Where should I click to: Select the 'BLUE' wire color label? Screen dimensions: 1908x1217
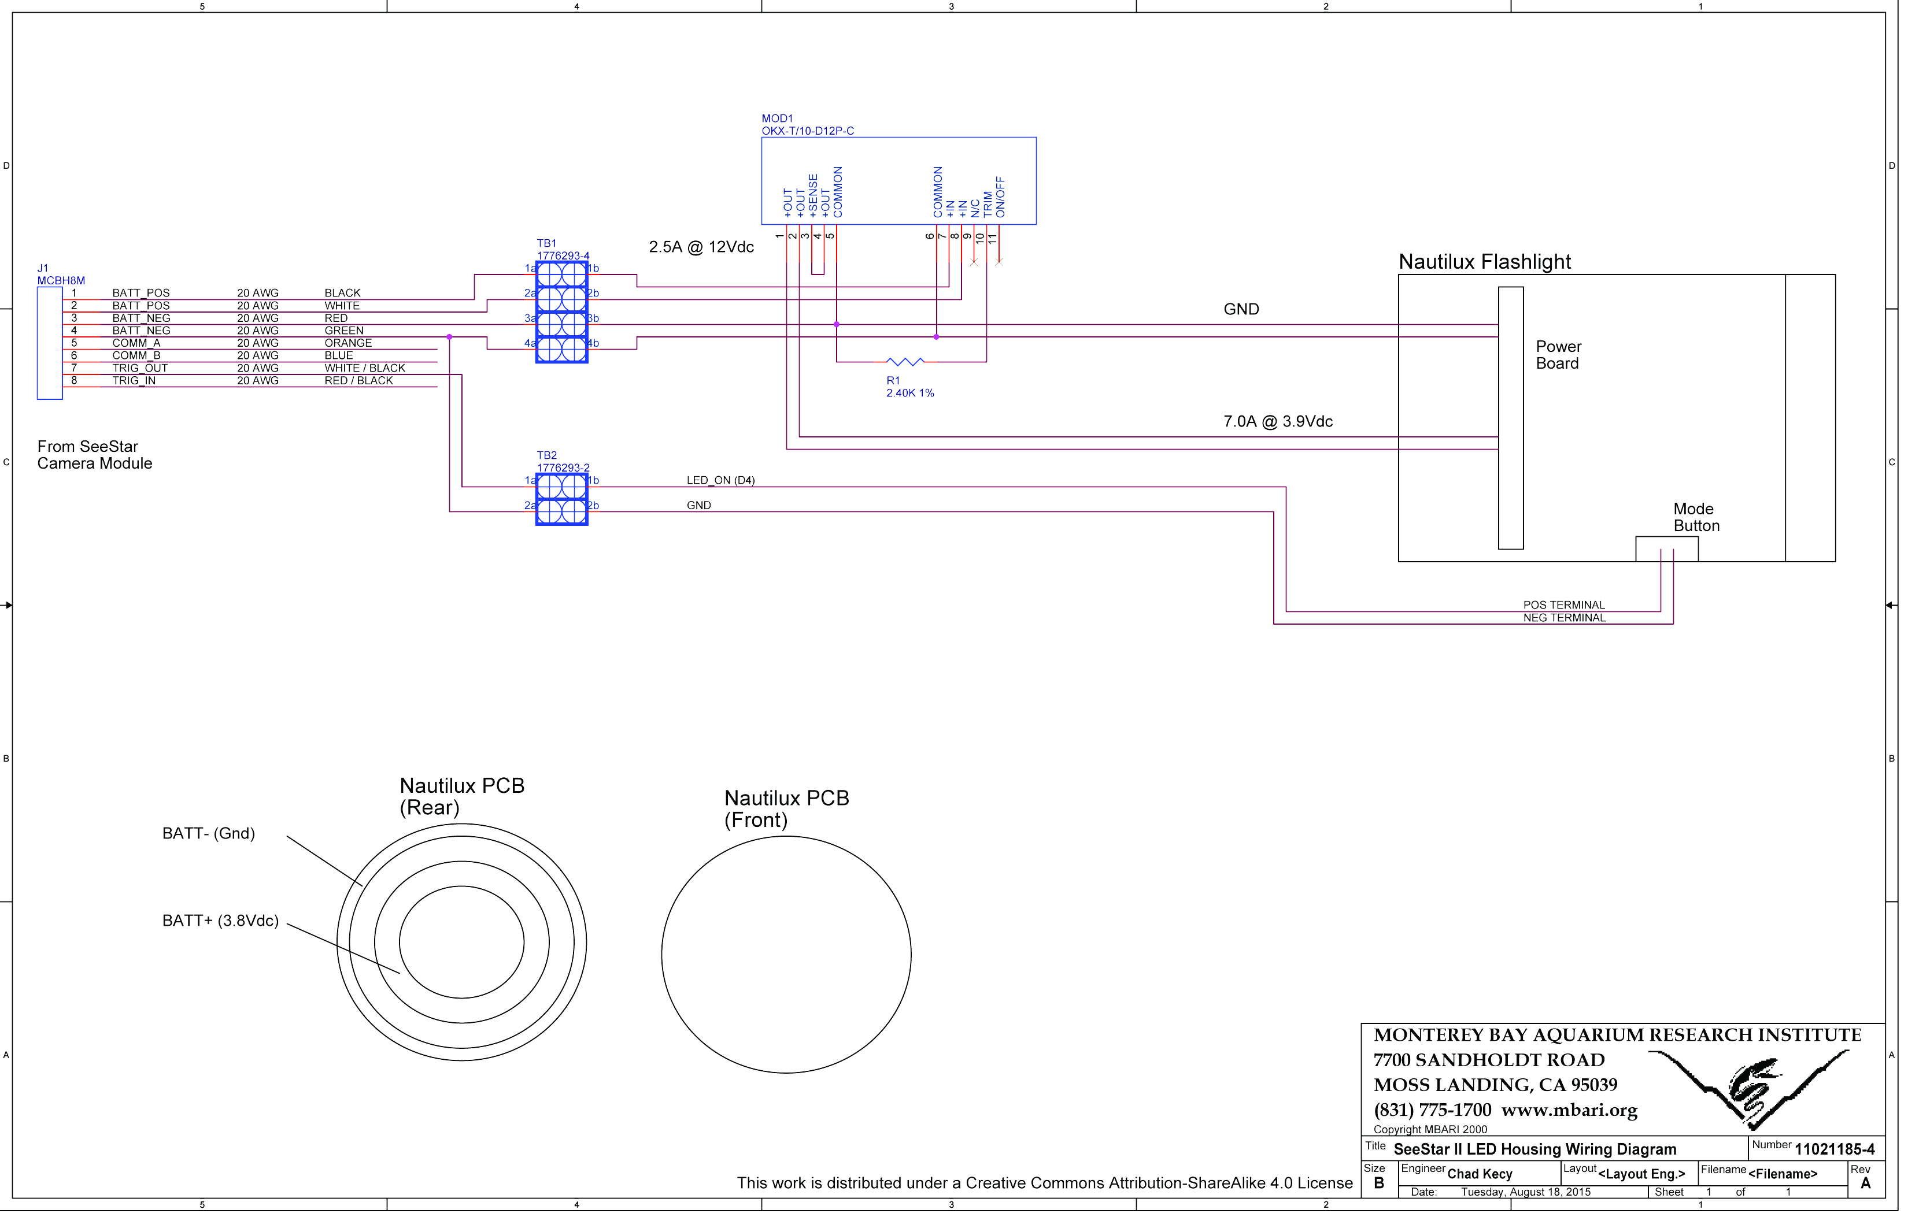click(338, 355)
